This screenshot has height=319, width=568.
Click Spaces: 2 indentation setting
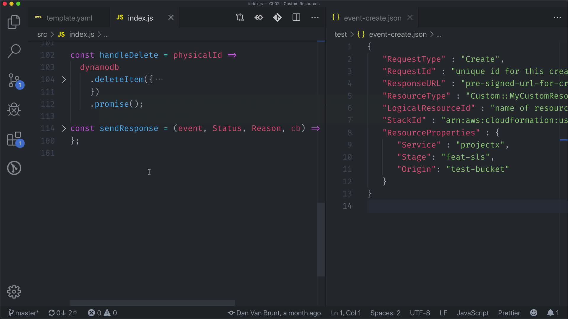point(385,313)
